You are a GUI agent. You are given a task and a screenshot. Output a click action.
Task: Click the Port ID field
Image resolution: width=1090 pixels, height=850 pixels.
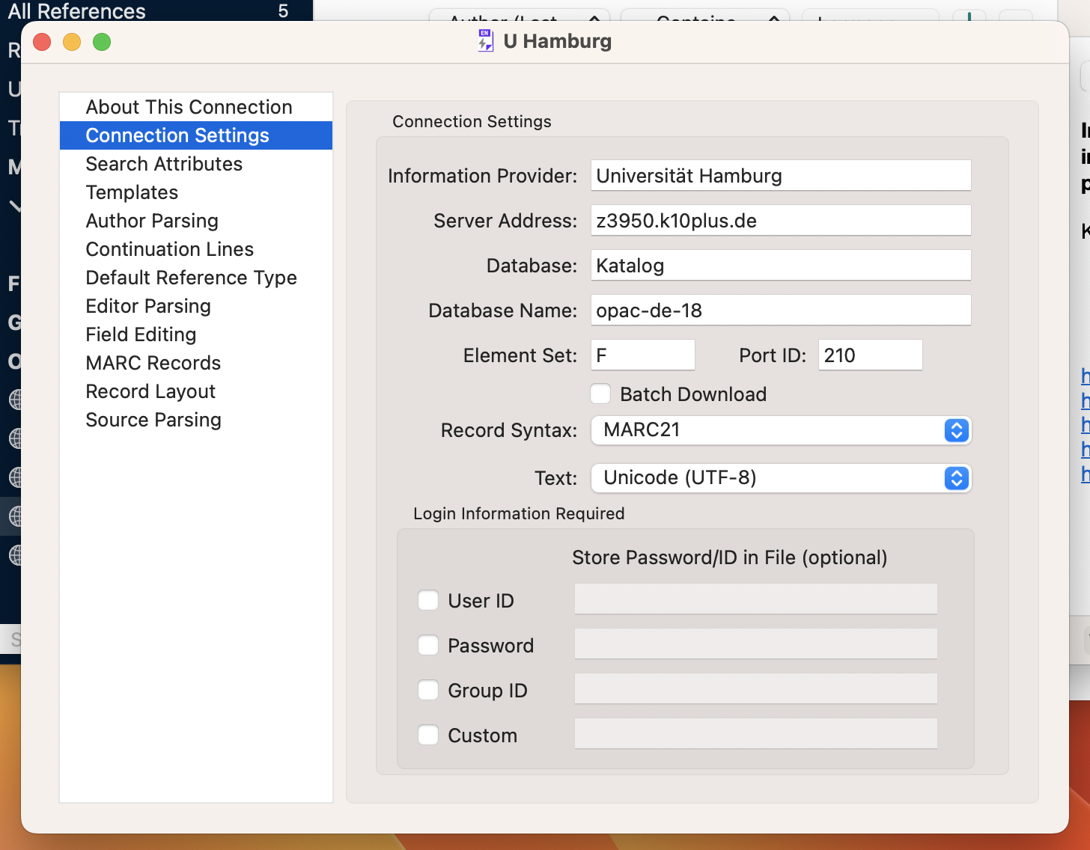pos(871,355)
